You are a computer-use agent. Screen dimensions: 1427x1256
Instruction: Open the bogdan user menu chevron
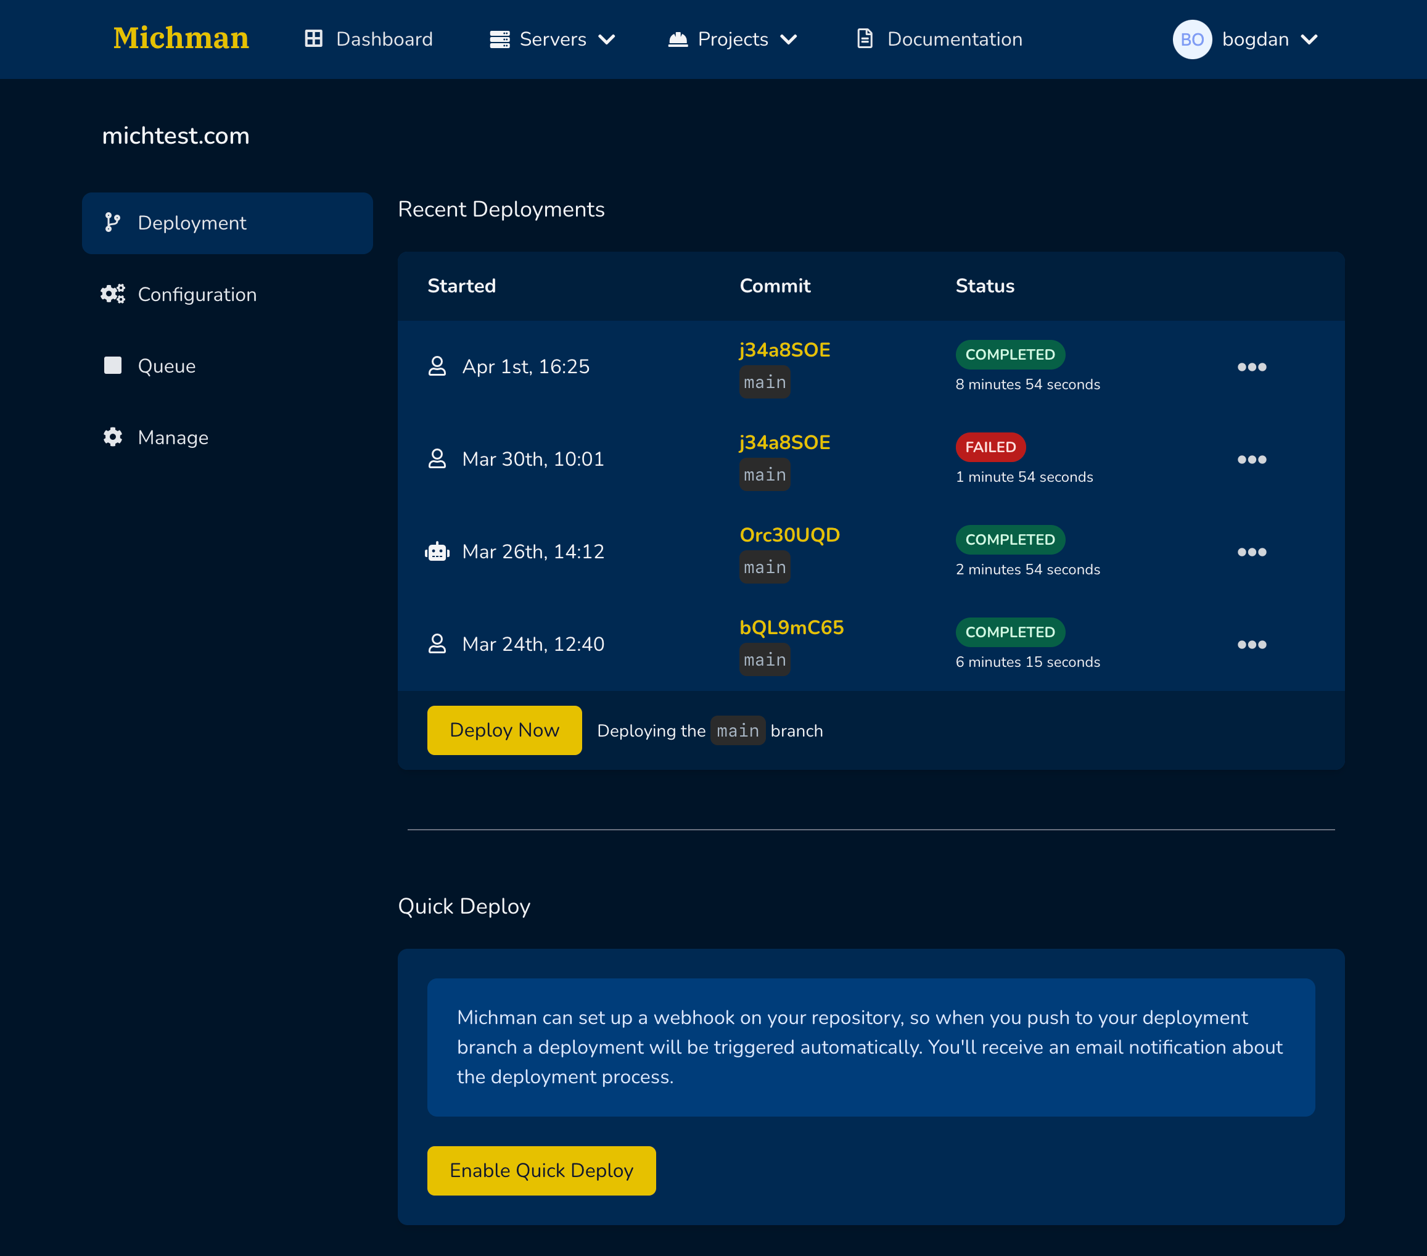[1309, 39]
